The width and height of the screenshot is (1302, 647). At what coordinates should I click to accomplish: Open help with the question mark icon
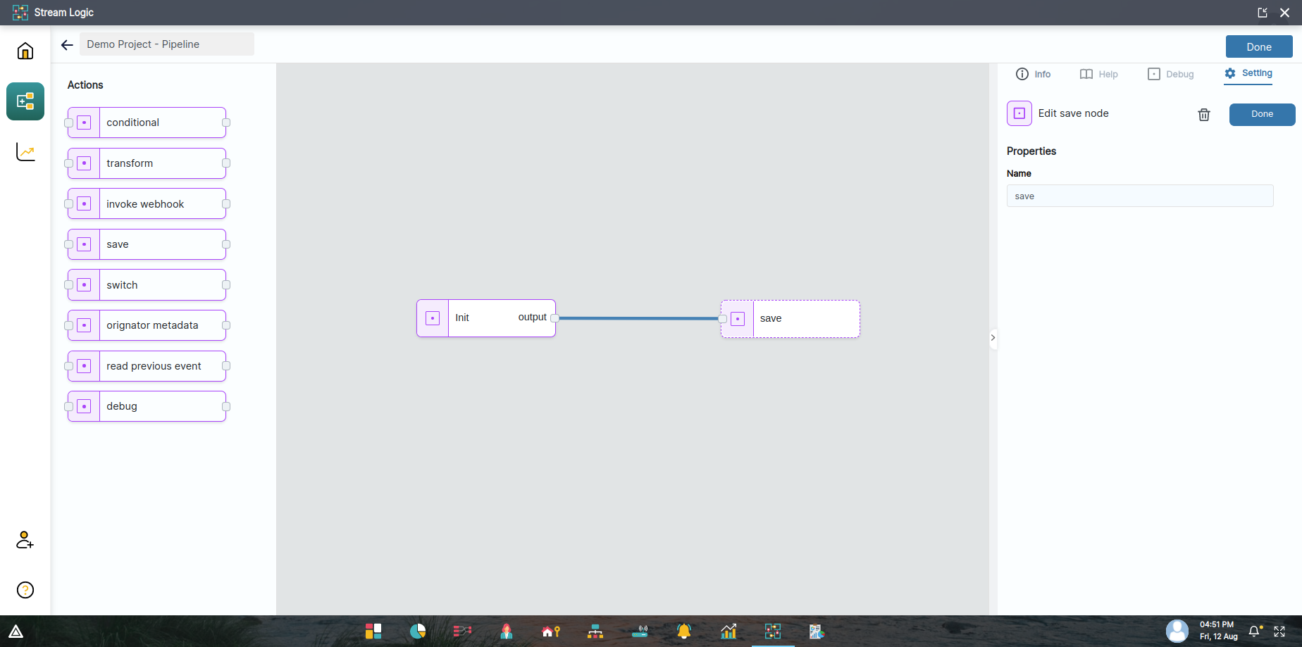point(25,590)
